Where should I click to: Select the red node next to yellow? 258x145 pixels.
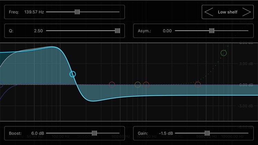[x=146, y=85]
